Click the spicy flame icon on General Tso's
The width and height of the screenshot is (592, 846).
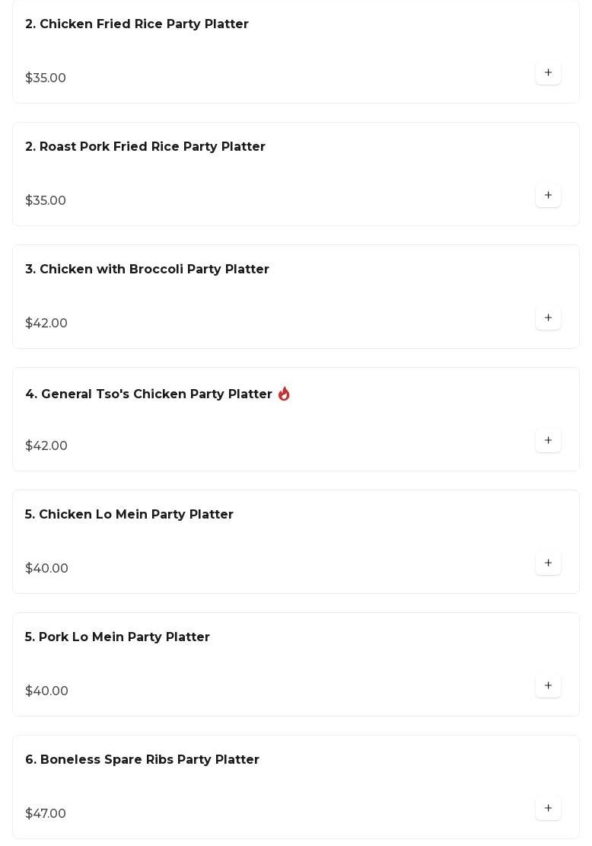pyautogui.click(x=284, y=394)
